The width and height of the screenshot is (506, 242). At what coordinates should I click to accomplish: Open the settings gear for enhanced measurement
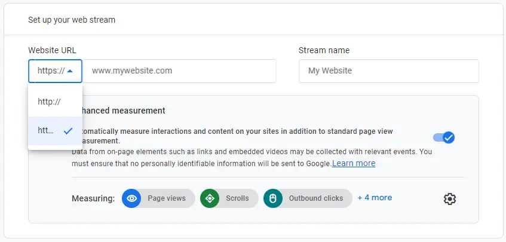click(x=449, y=199)
